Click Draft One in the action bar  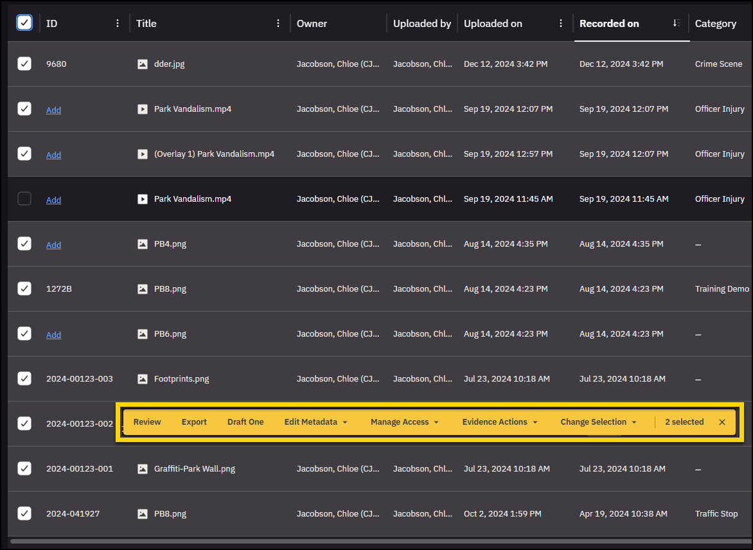[245, 422]
